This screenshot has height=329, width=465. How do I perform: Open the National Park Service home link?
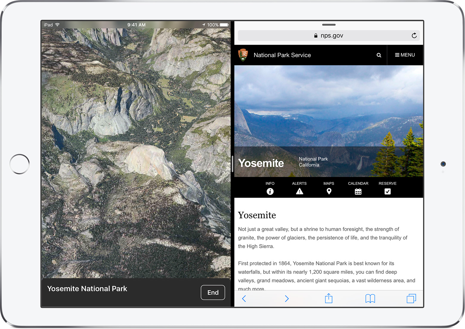(x=282, y=55)
